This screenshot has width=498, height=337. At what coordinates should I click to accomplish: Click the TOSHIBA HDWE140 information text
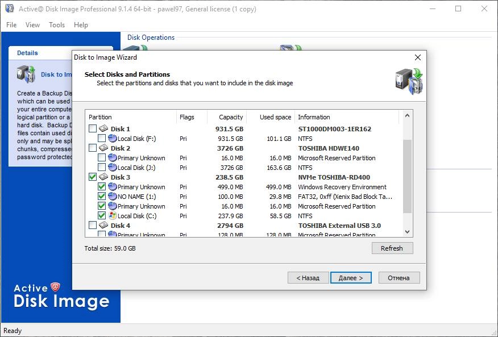pos(329,148)
